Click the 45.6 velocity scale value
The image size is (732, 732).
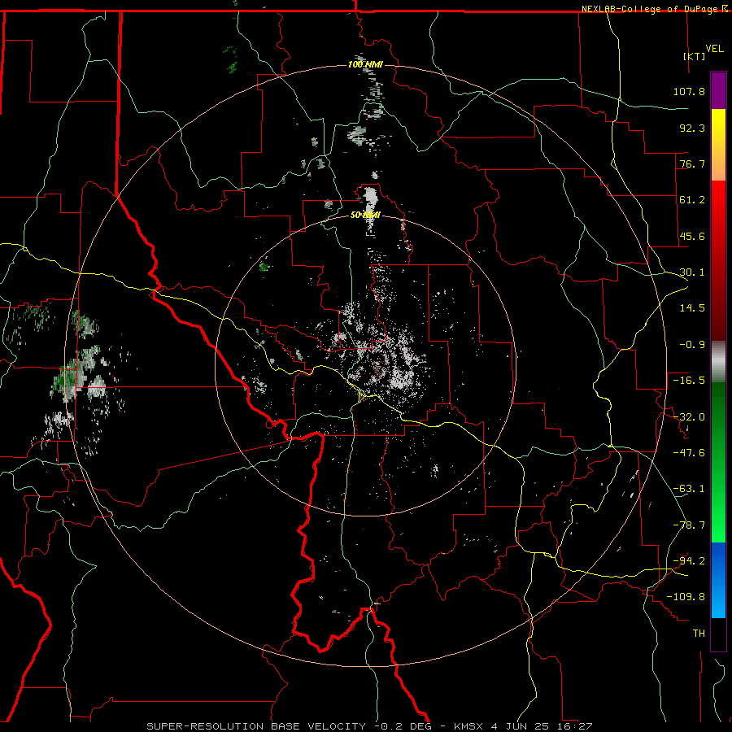click(x=692, y=236)
